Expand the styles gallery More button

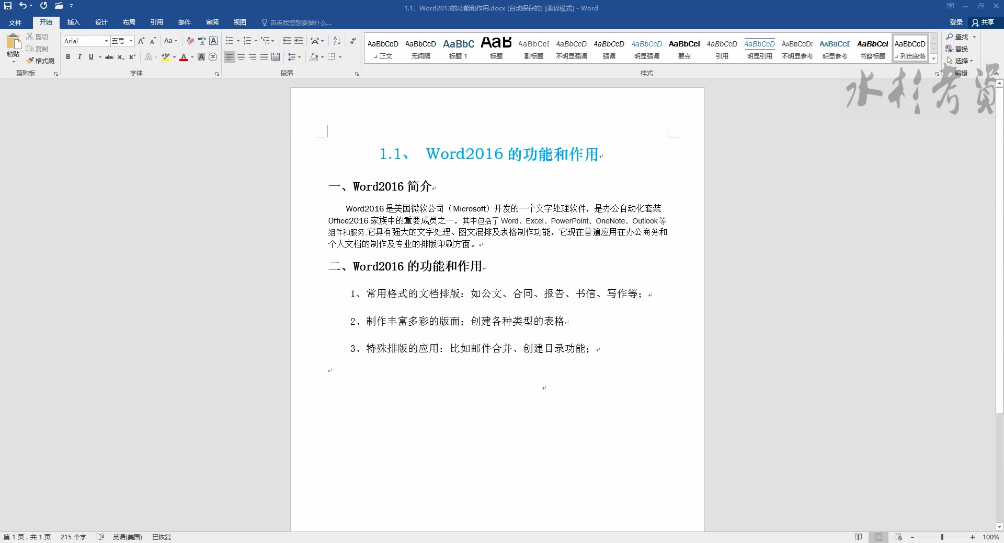click(x=934, y=59)
